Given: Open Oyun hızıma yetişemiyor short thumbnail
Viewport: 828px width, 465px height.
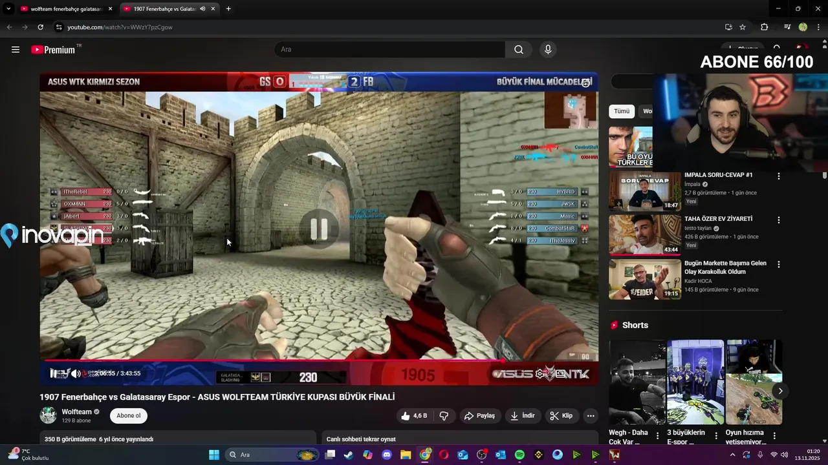Looking at the screenshot, I should [754, 382].
